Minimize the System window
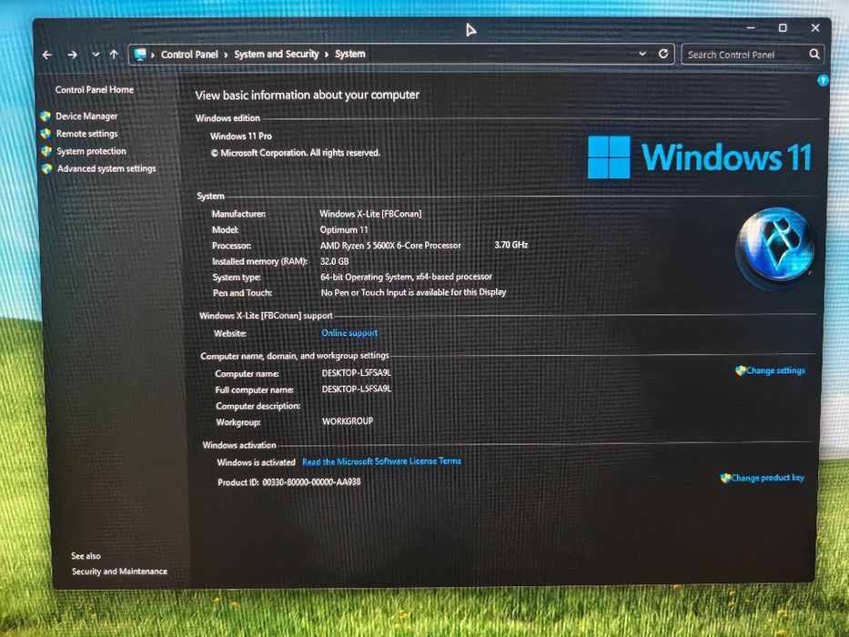849x637 pixels. [751, 27]
